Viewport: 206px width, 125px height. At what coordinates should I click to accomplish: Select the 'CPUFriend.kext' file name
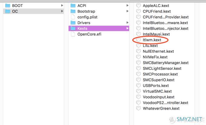click(x=157, y=11)
